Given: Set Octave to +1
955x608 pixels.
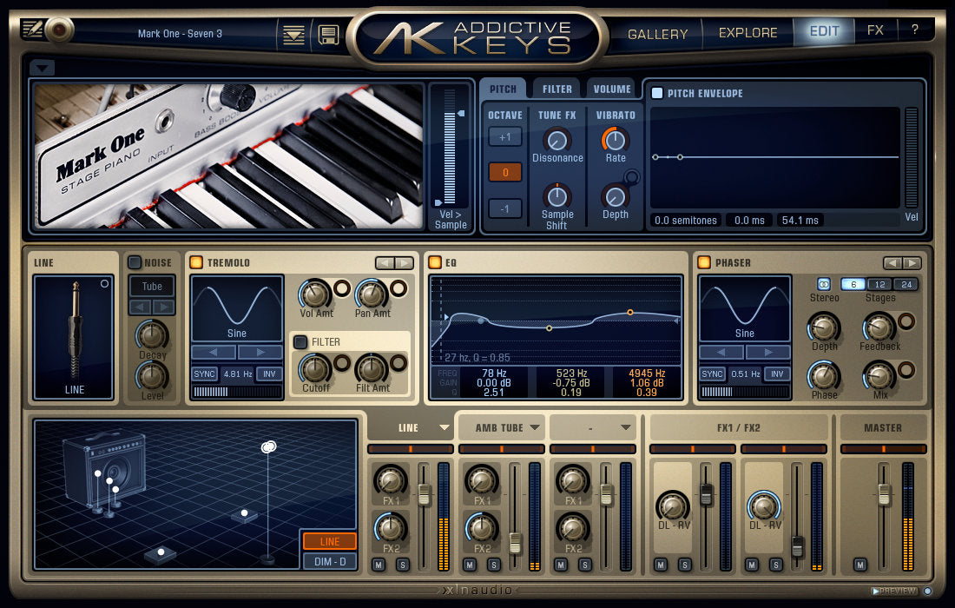Looking at the screenshot, I should point(504,136).
